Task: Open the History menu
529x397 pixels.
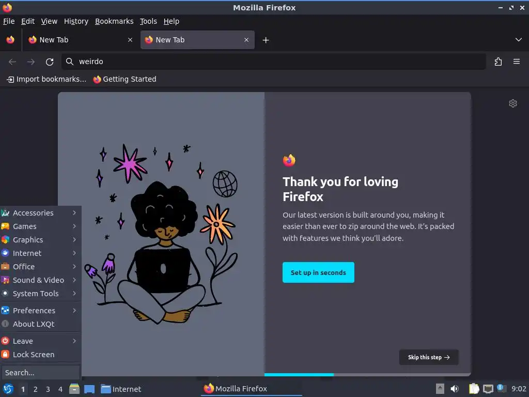Action: (76, 21)
